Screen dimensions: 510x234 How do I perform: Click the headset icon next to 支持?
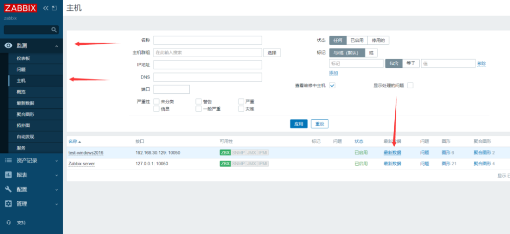[9, 223]
